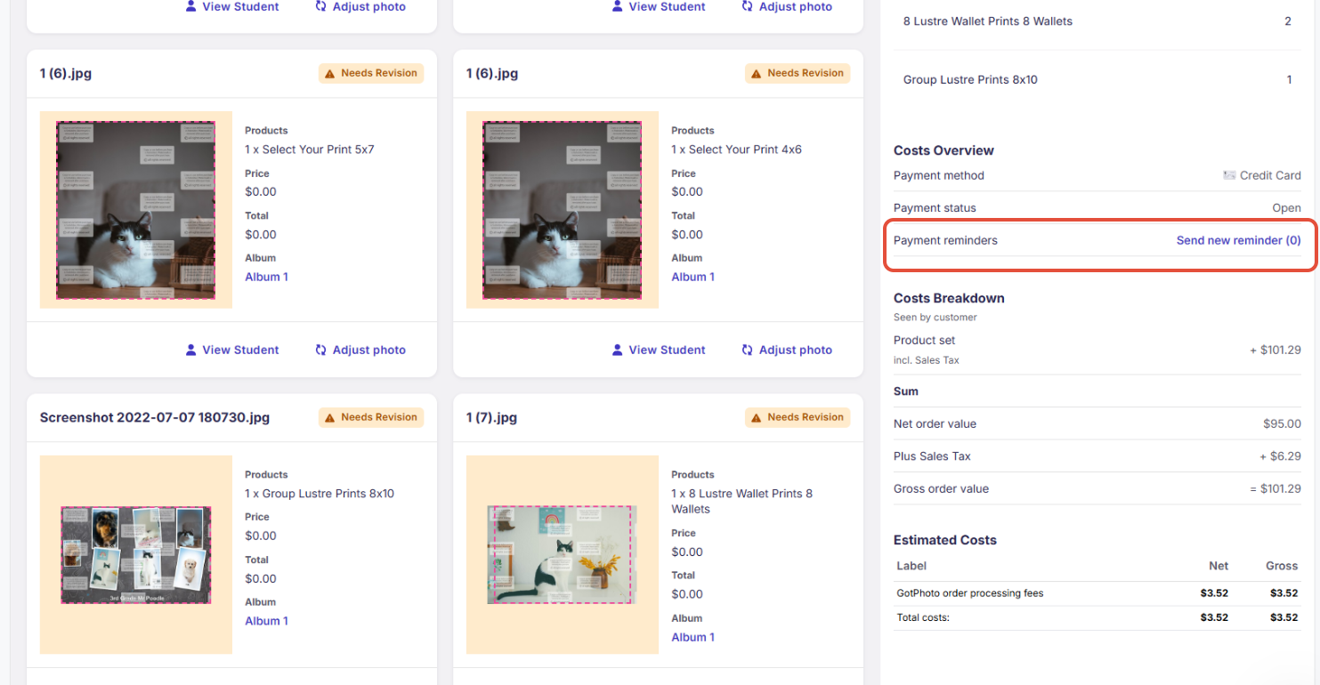Click the Open payment status value
The image size is (1320, 685).
click(1286, 208)
